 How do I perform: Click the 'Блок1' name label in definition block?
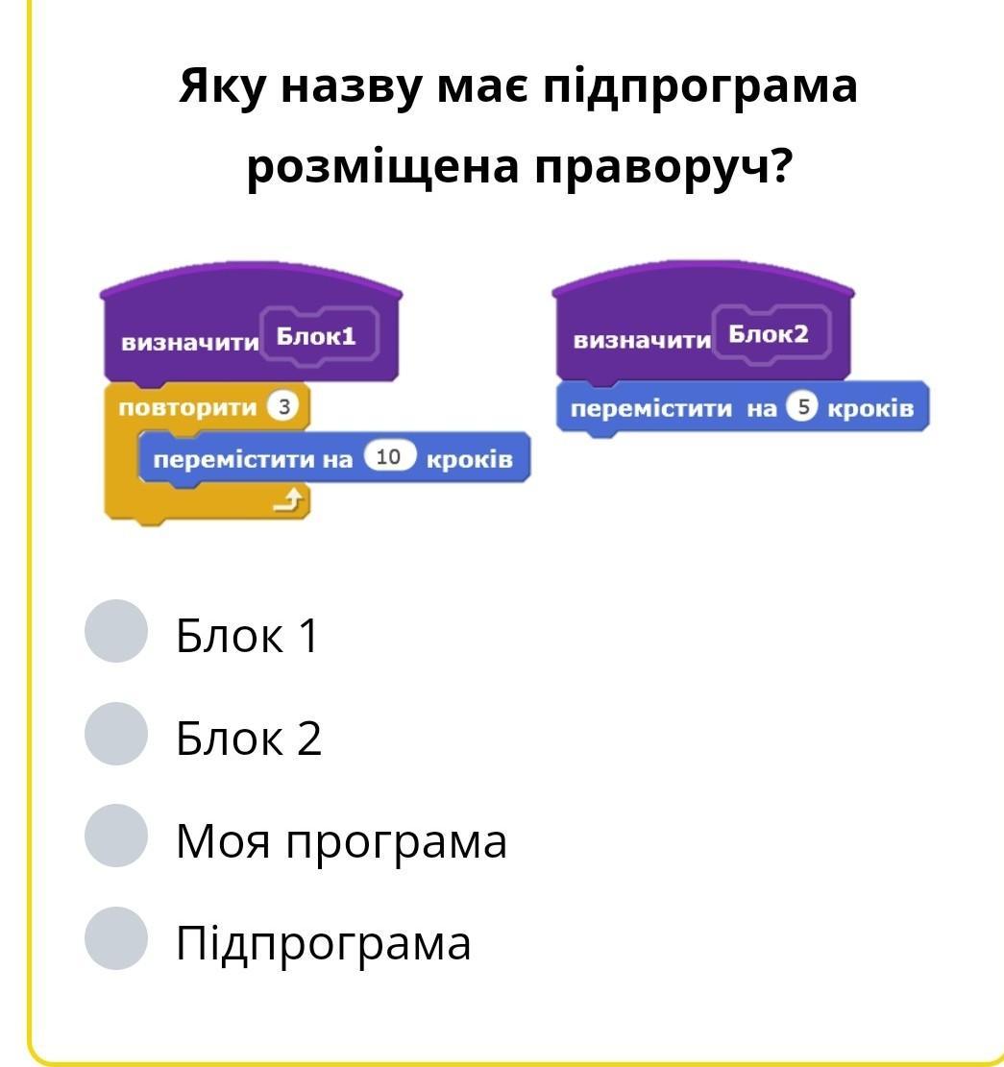coord(317,336)
